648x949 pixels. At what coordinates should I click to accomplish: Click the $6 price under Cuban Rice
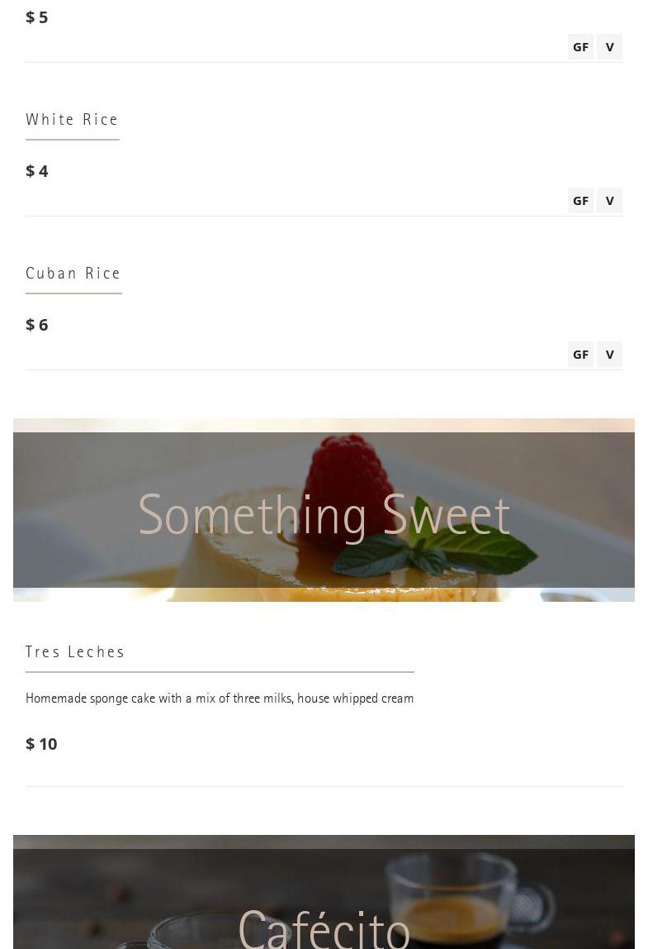(x=37, y=325)
